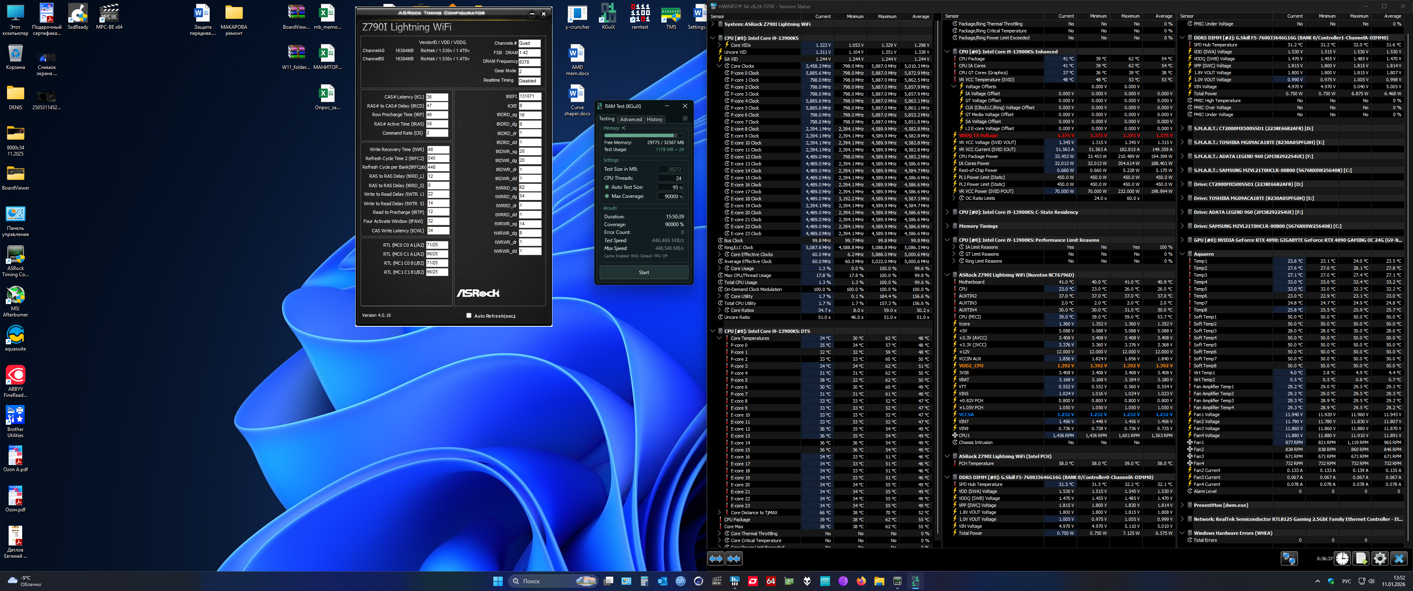Collapse the Aquaero sensor group
The image size is (1413, 591).
pyautogui.click(x=1182, y=254)
